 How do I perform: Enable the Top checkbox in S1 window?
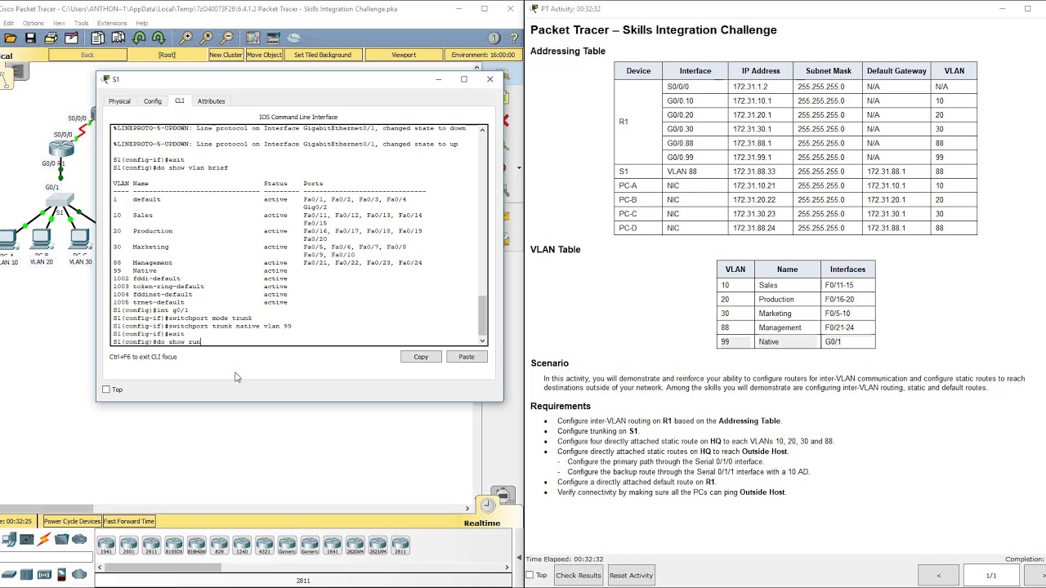[106, 390]
